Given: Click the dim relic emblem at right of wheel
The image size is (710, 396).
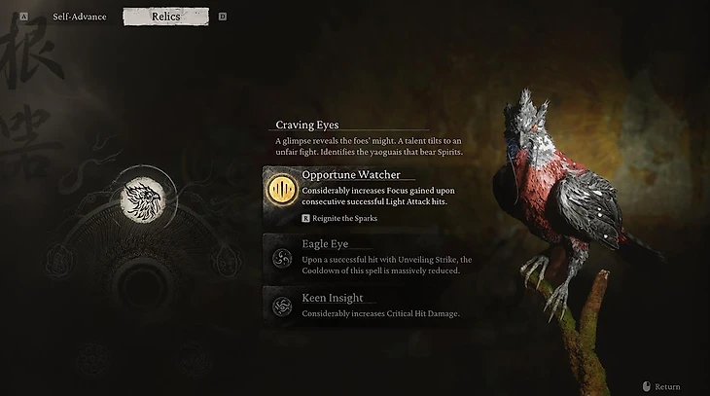Looking at the screenshot, I should [226, 261].
